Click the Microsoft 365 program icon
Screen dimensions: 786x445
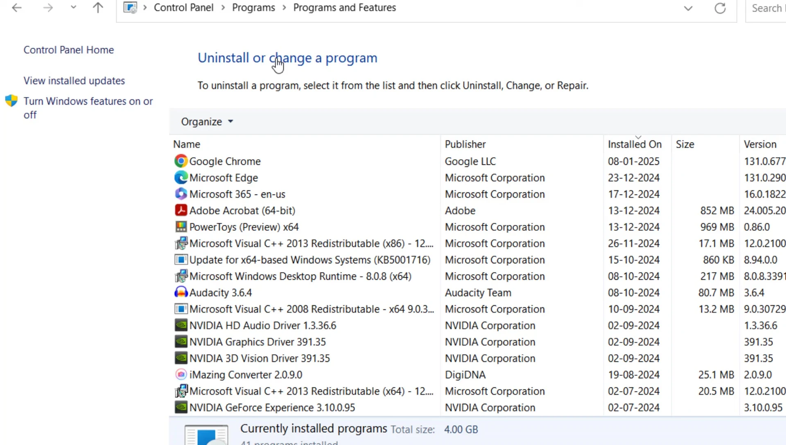tap(181, 194)
